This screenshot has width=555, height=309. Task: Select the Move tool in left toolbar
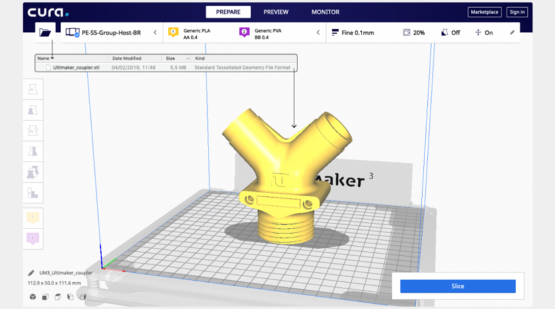pyautogui.click(x=33, y=89)
